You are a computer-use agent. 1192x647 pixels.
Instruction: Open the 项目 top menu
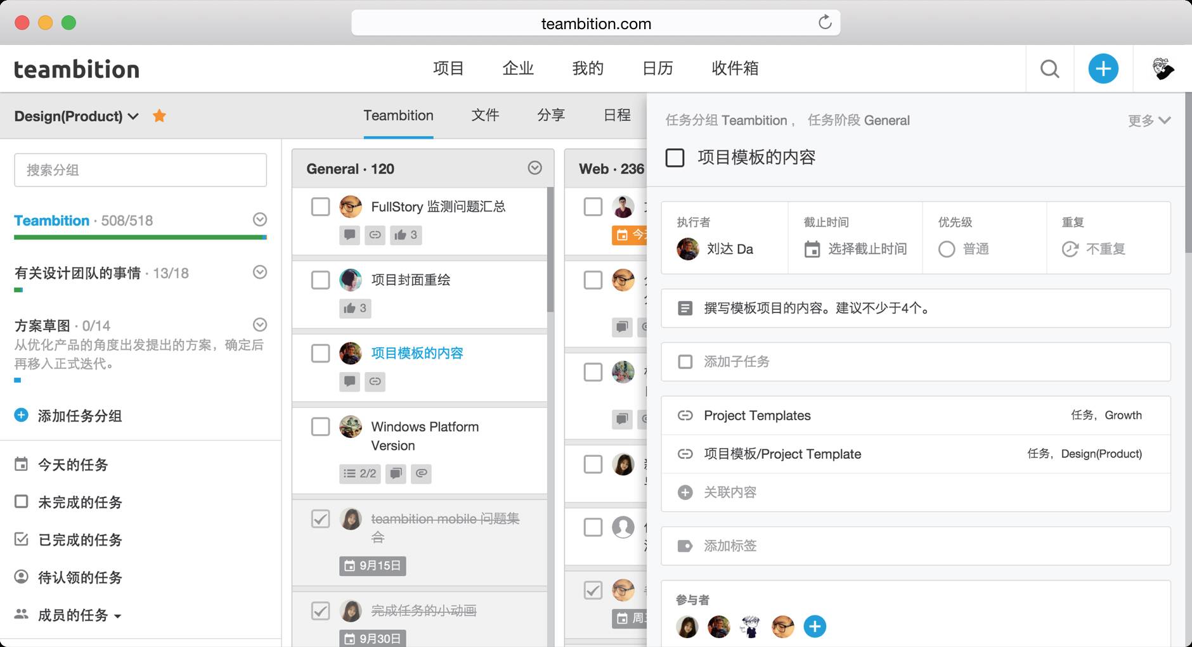click(x=448, y=68)
